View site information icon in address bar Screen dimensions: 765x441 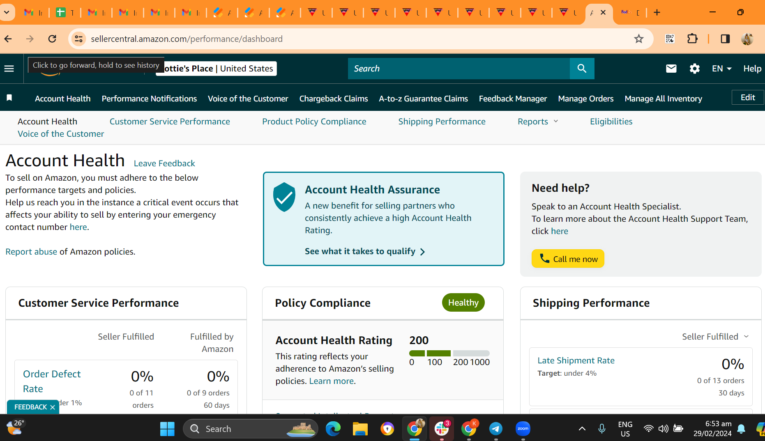78,39
